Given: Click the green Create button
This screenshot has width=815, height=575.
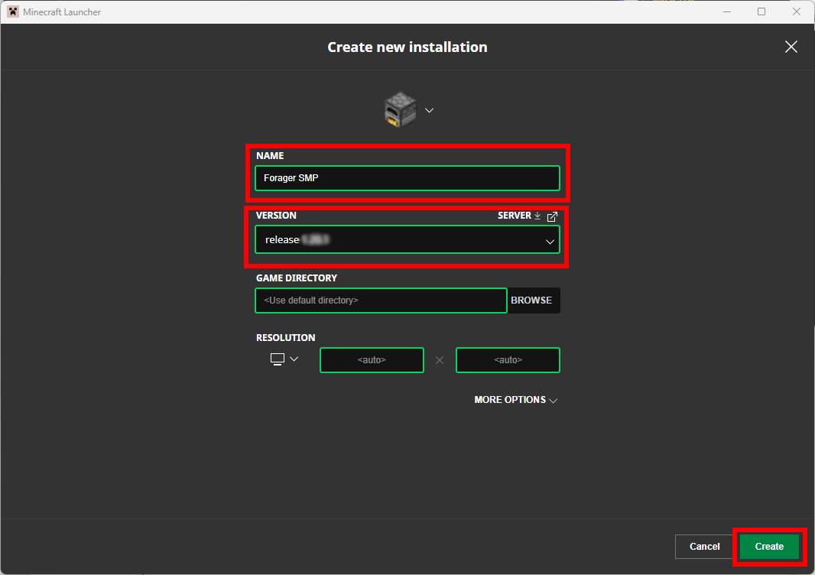Looking at the screenshot, I should 769,547.
